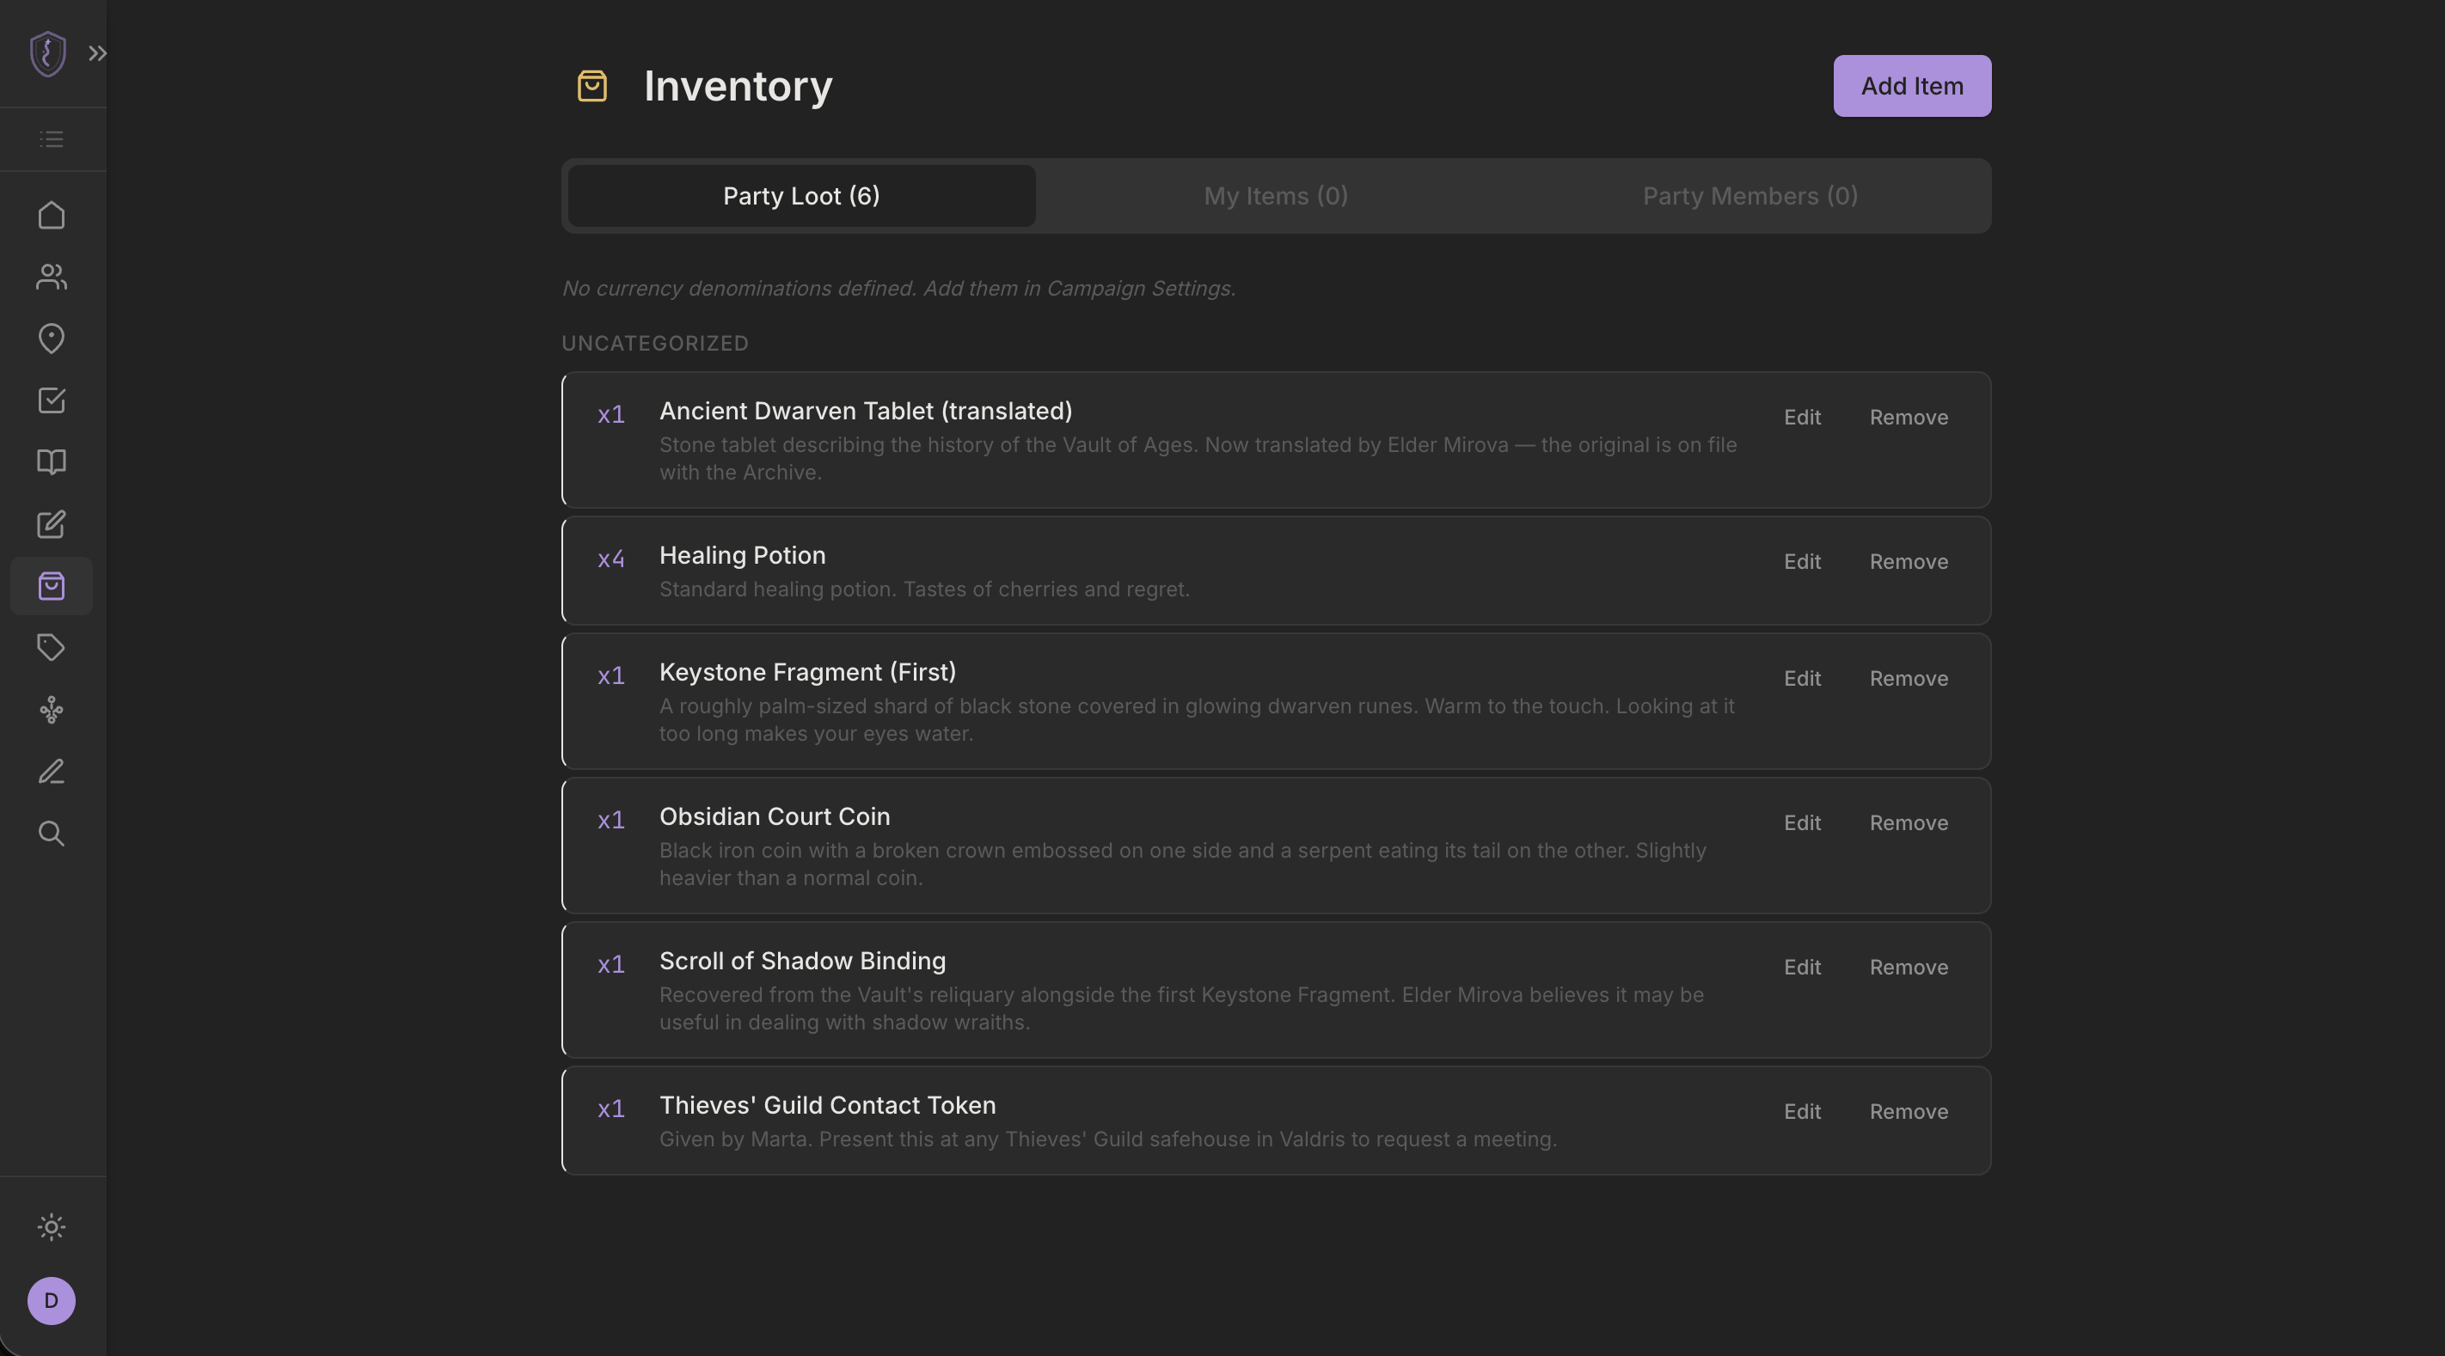This screenshot has width=2445, height=1356.
Task: Open the relationship graph node icon
Action: pos(52,710)
